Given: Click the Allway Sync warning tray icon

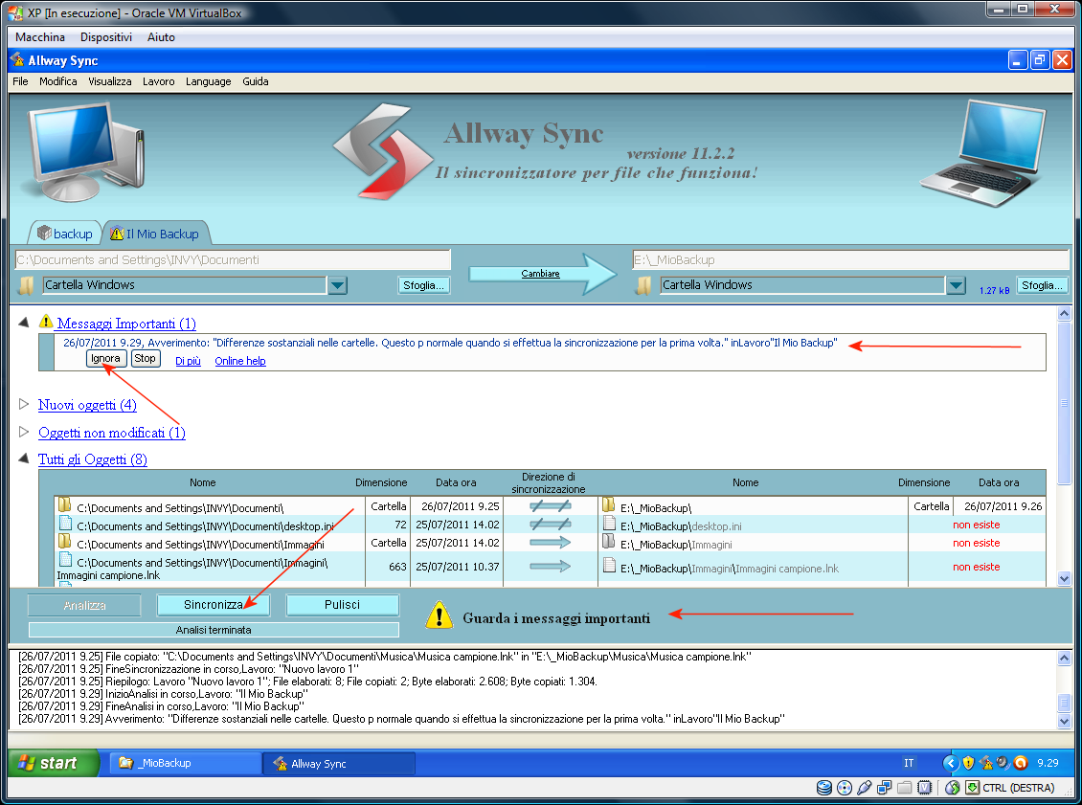Looking at the screenshot, I should 986,763.
